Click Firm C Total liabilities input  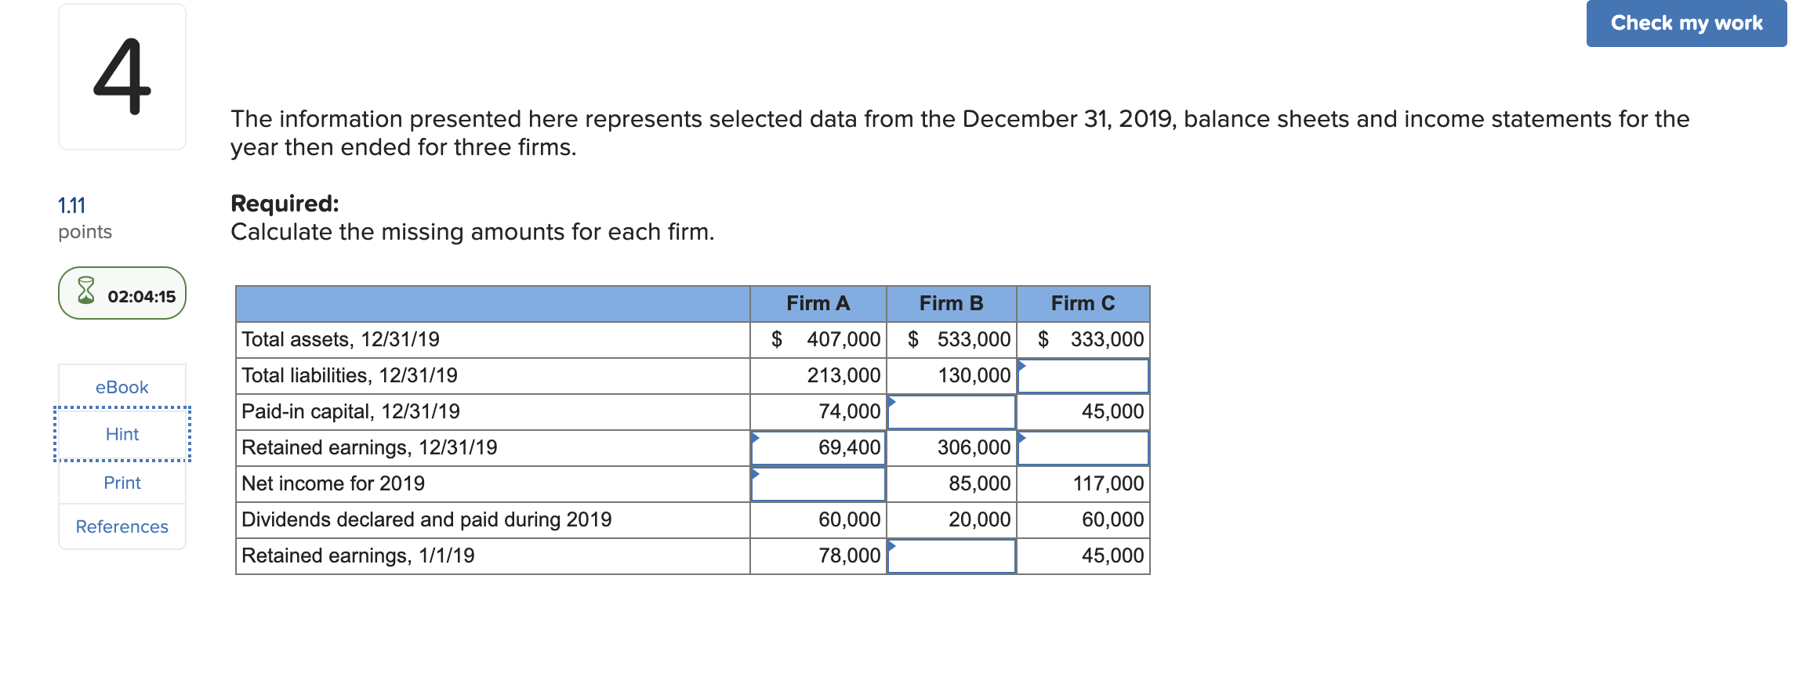pos(1083,376)
